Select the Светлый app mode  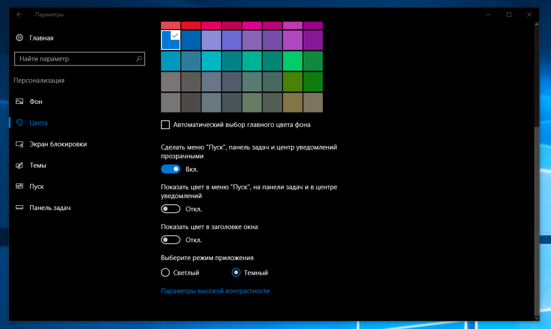165,272
